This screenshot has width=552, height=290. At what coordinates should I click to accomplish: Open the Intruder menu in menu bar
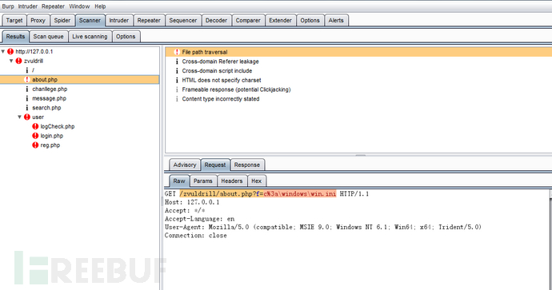pyautogui.click(x=27, y=6)
